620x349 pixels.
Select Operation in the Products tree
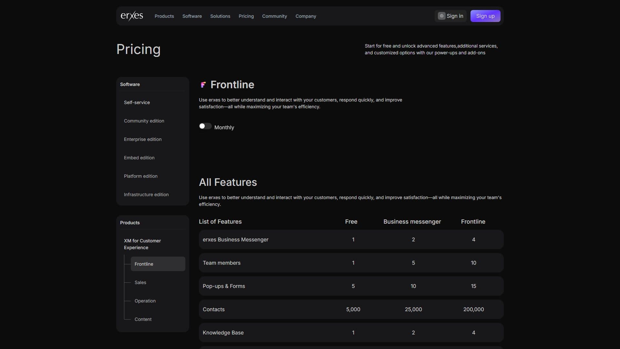click(x=158, y=301)
